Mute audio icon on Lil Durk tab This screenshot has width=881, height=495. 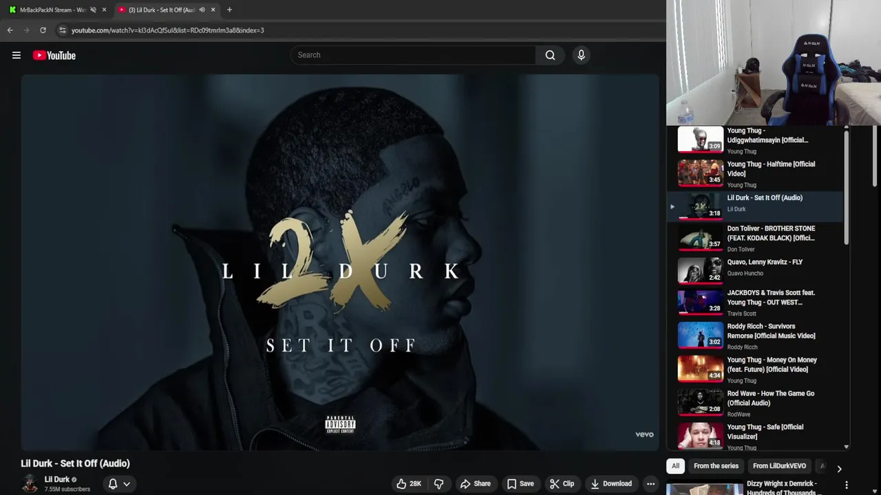(x=202, y=10)
